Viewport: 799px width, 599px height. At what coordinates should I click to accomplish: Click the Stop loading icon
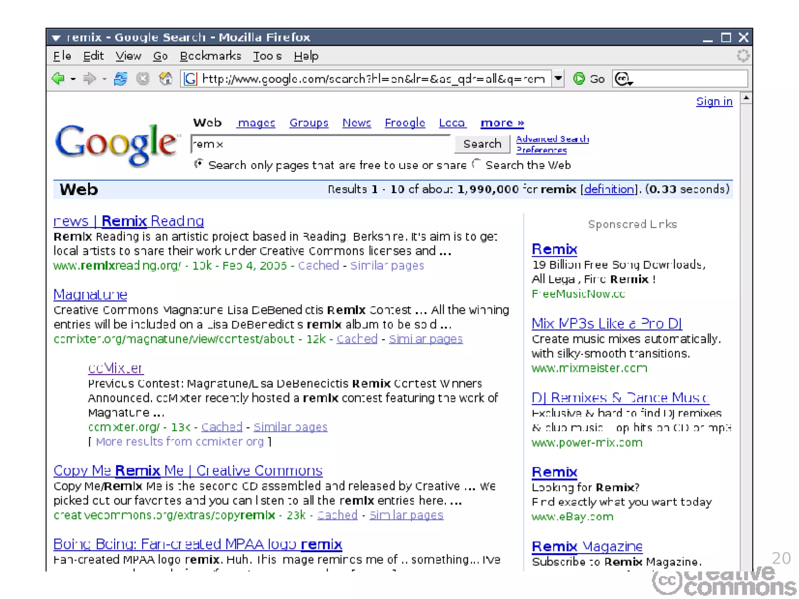[x=143, y=79]
